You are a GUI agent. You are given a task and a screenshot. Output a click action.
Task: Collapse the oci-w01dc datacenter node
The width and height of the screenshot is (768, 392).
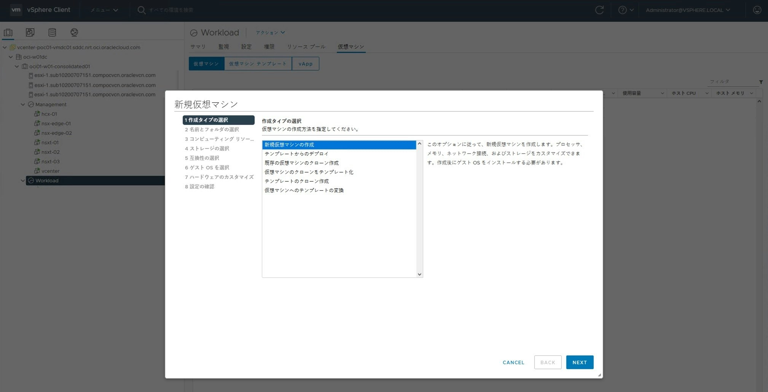[x=11, y=57]
